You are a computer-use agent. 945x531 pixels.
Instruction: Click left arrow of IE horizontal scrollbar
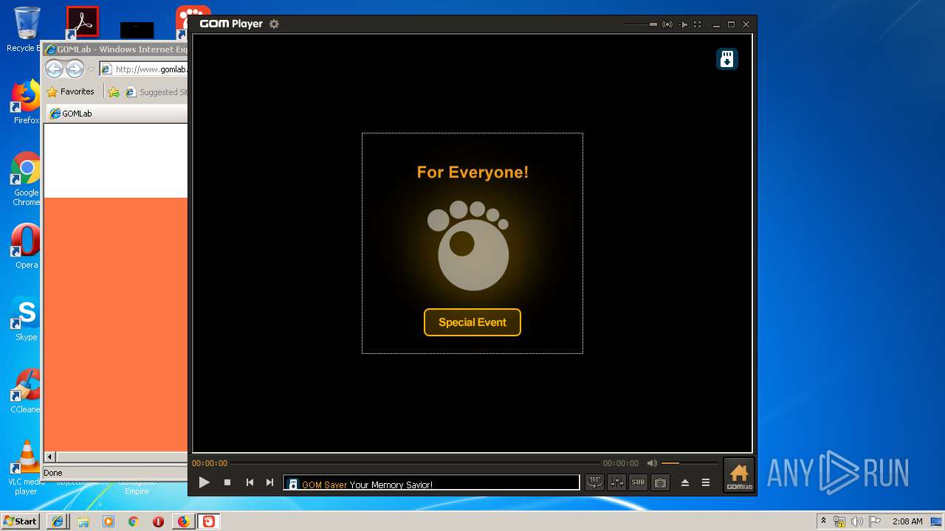pos(50,457)
